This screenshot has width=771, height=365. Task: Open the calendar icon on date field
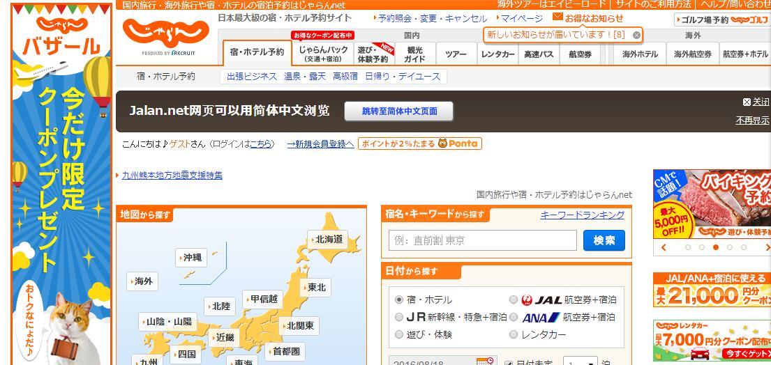coord(485,362)
